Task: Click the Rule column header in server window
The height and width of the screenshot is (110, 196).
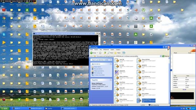Action: 175,76
